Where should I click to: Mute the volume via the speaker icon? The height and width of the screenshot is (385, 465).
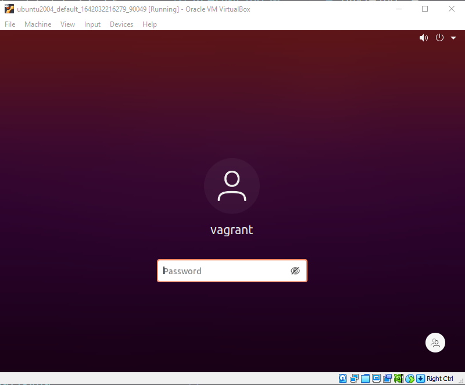point(424,37)
